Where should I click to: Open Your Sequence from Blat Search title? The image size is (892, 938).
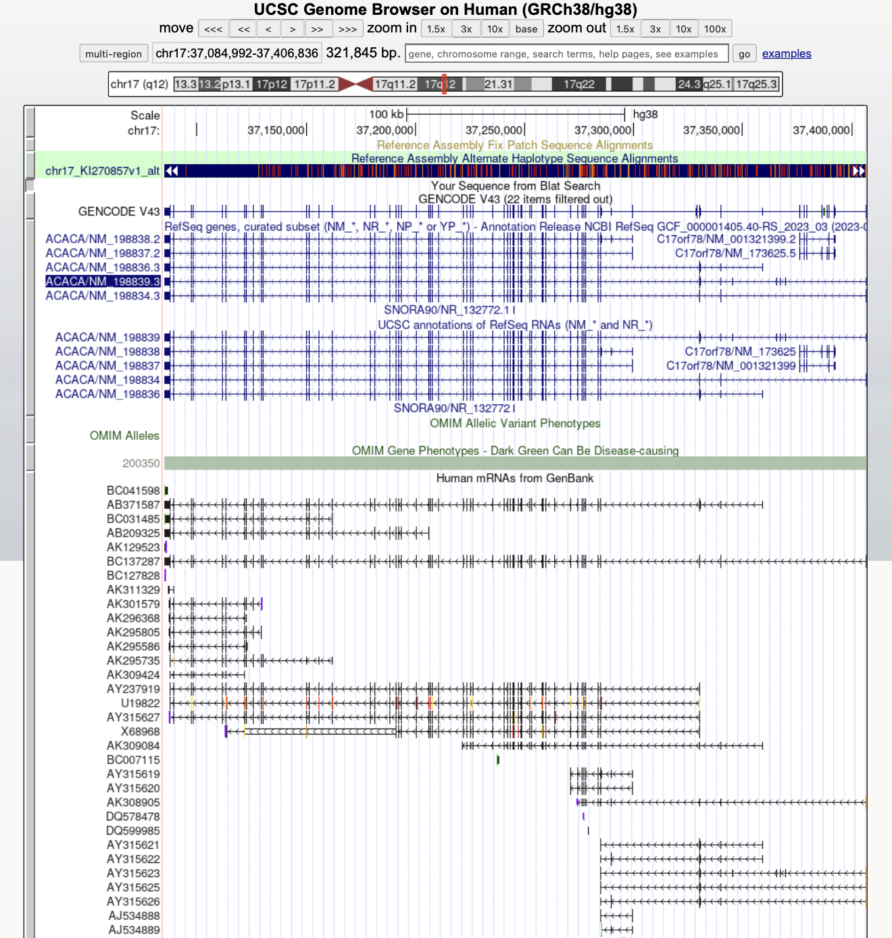(x=516, y=186)
